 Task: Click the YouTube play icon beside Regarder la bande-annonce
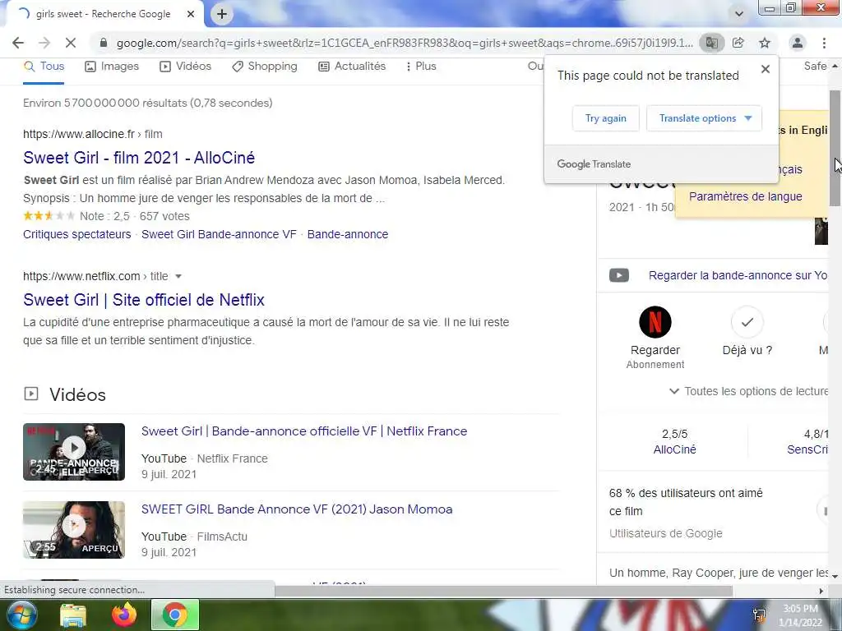[619, 275]
